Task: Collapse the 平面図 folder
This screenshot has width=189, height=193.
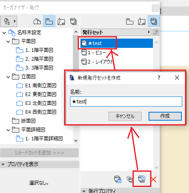Action: [8, 41]
